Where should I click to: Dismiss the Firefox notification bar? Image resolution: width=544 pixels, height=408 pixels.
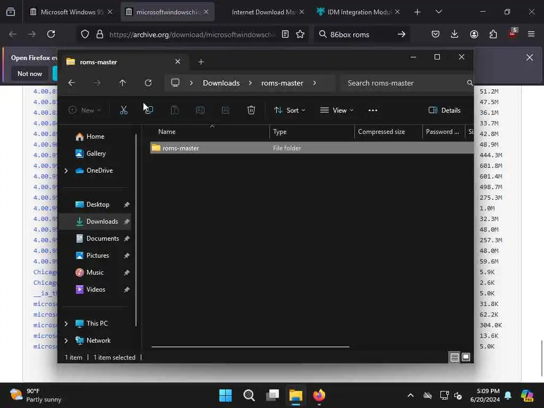(530, 57)
